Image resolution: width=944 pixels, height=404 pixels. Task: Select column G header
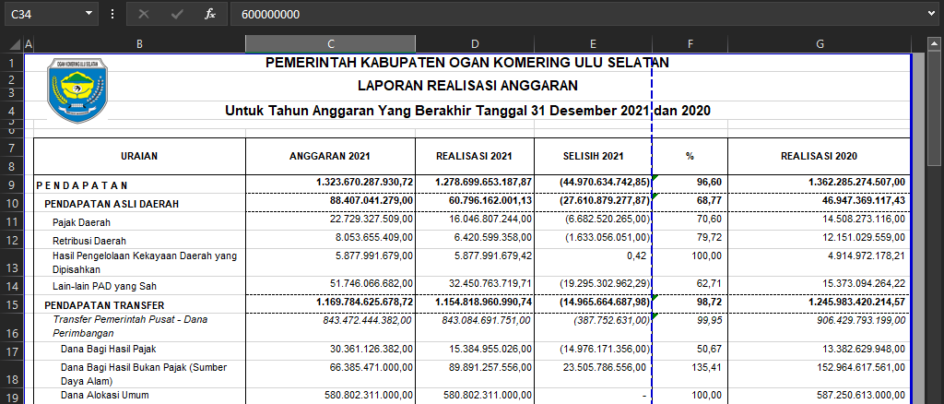pyautogui.click(x=820, y=44)
